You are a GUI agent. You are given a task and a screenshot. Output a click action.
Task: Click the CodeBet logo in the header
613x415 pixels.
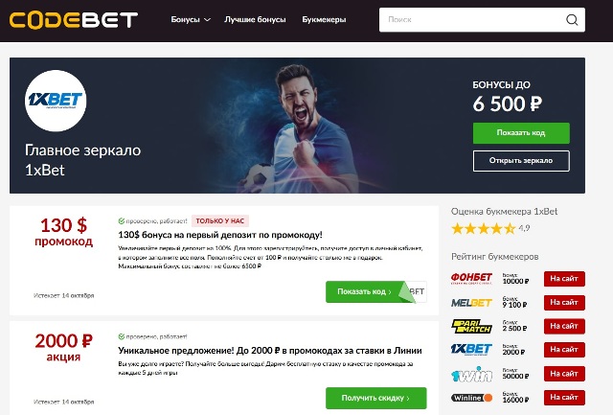pyautogui.click(x=74, y=20)
